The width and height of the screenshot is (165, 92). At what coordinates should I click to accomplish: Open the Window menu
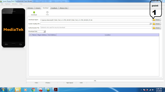15,4
